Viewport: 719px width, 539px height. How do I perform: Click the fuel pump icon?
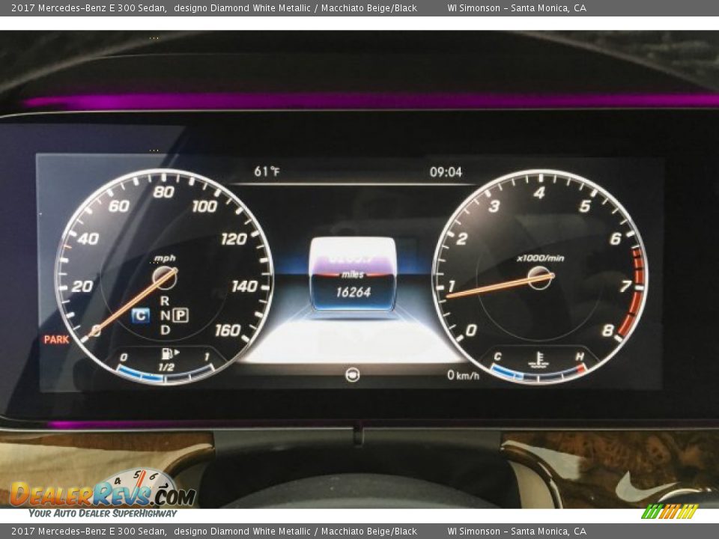(168, 353)
